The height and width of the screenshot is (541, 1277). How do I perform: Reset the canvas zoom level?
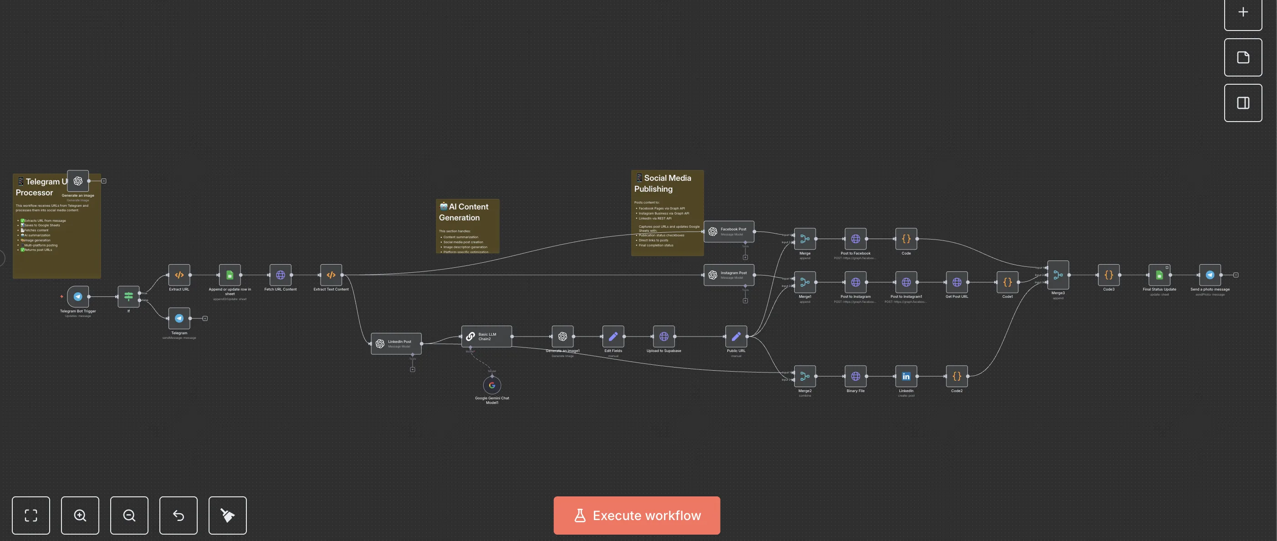(x=179, y=515)
